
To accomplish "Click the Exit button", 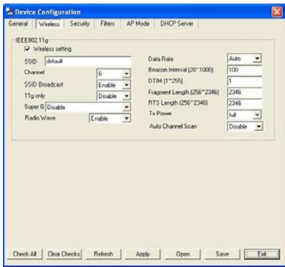I will point(262,254).
